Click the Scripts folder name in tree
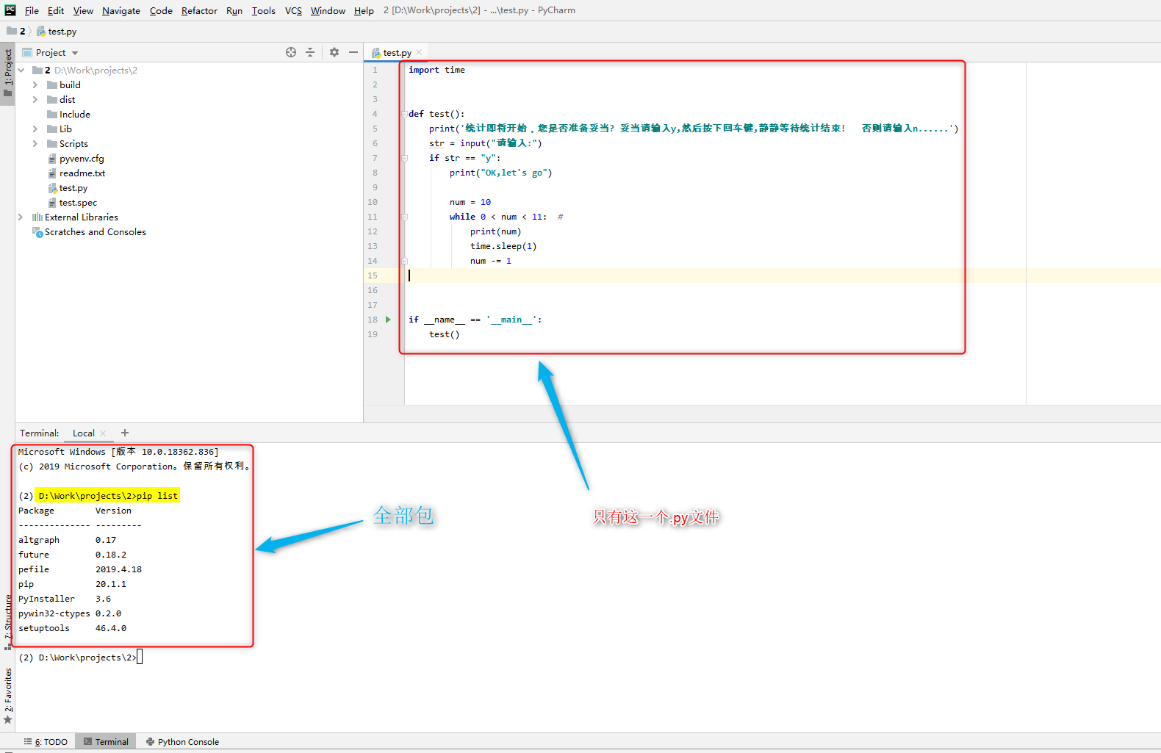Image resolution: width=1161 pixels, height=753 pixels. pos(73,143)
